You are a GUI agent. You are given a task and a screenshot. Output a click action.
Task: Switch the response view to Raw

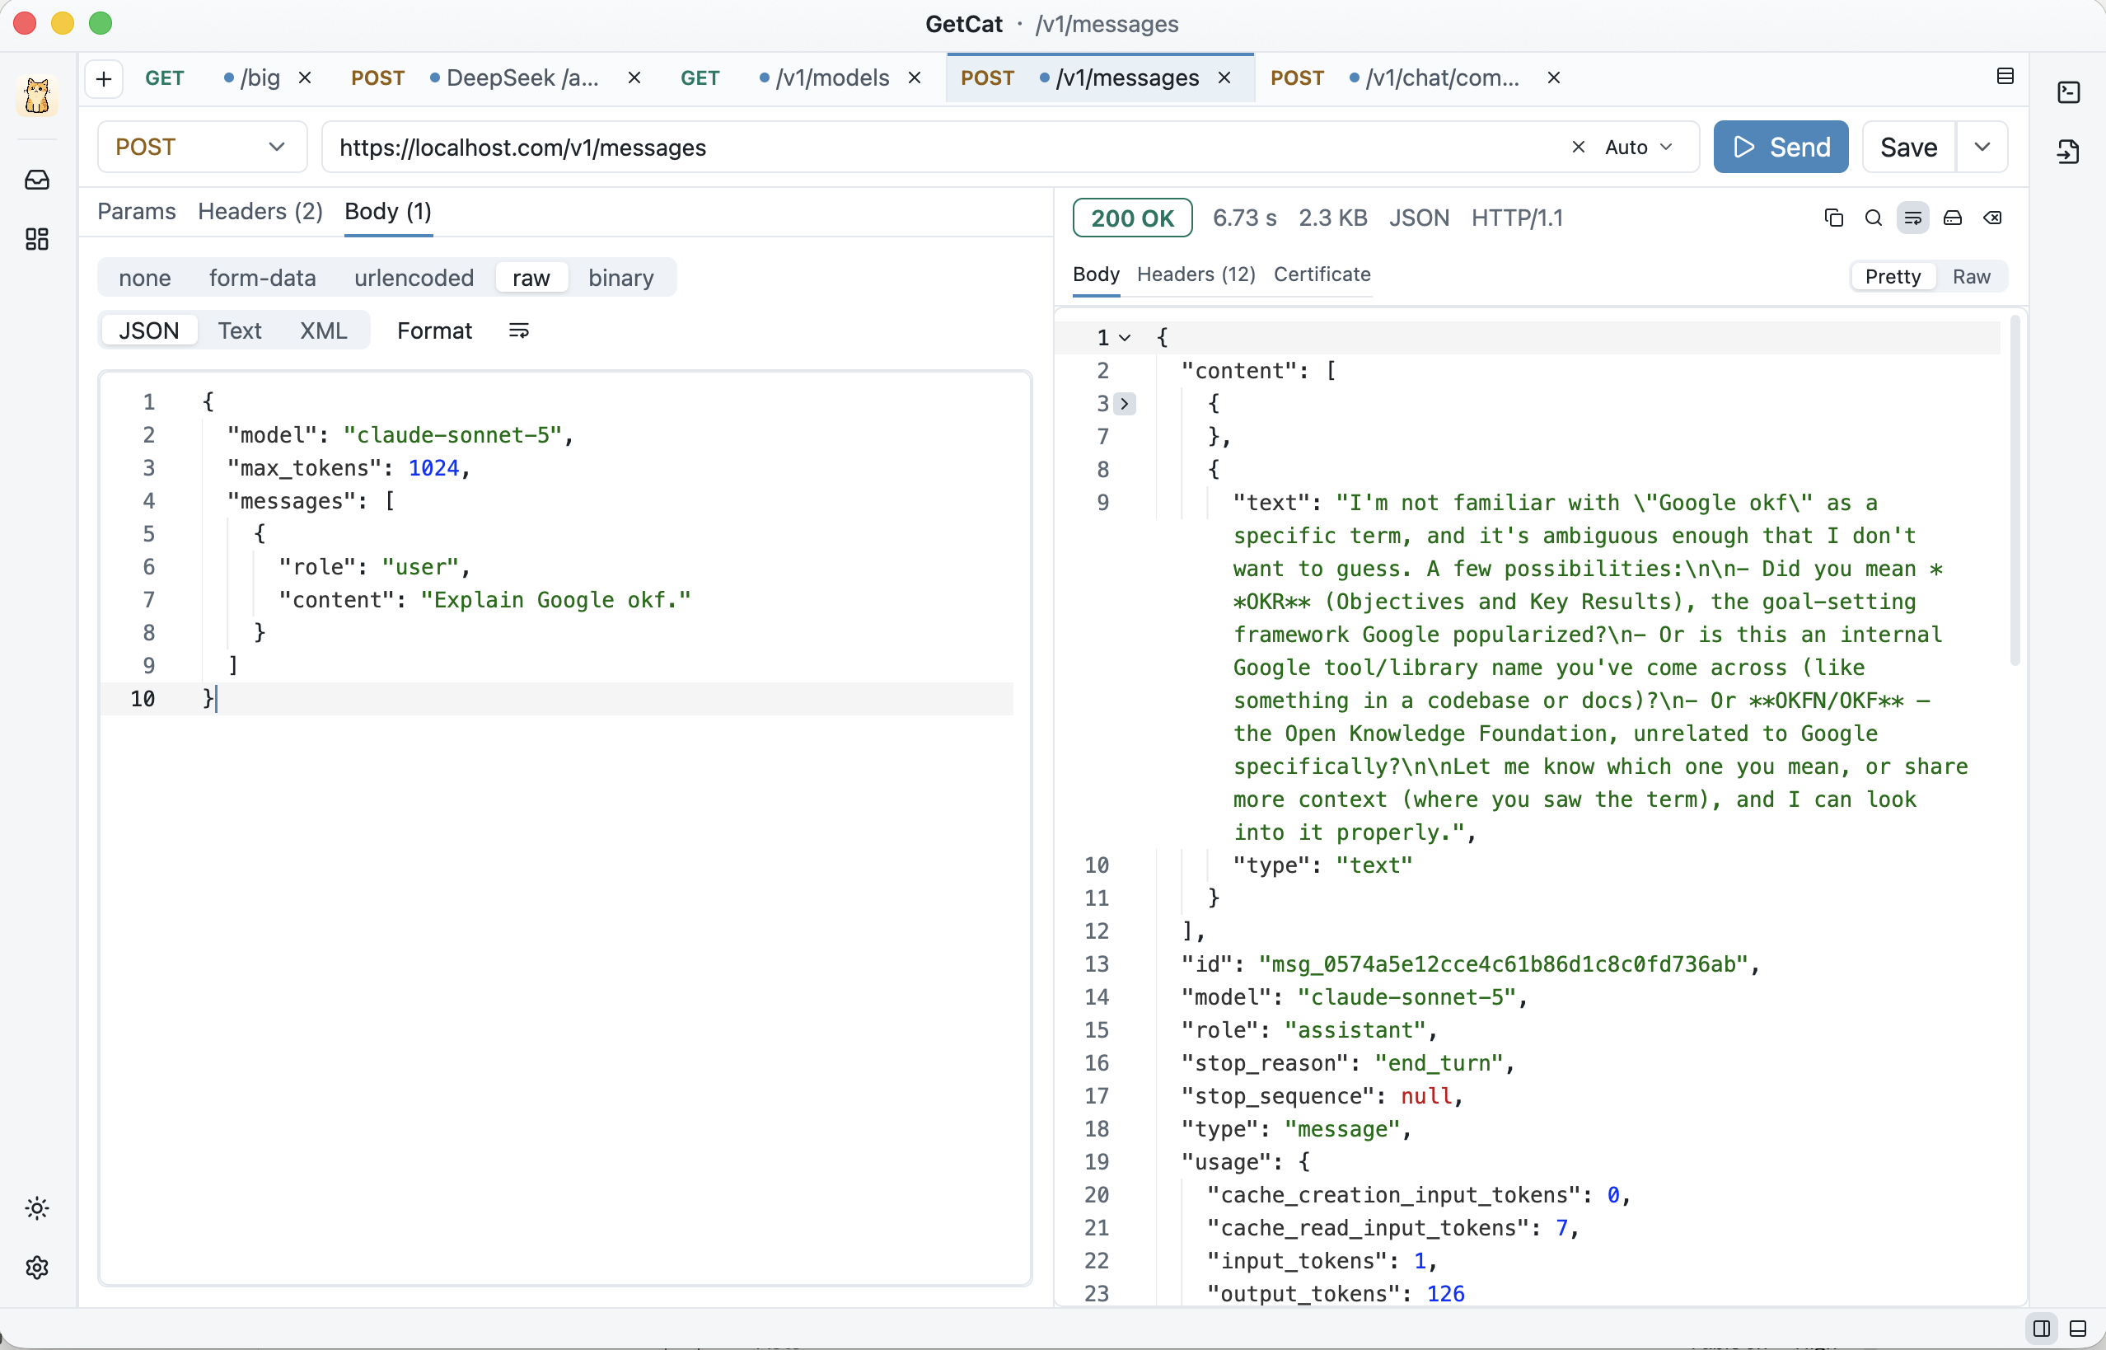pyautogui.click(x=1971, y=276)
